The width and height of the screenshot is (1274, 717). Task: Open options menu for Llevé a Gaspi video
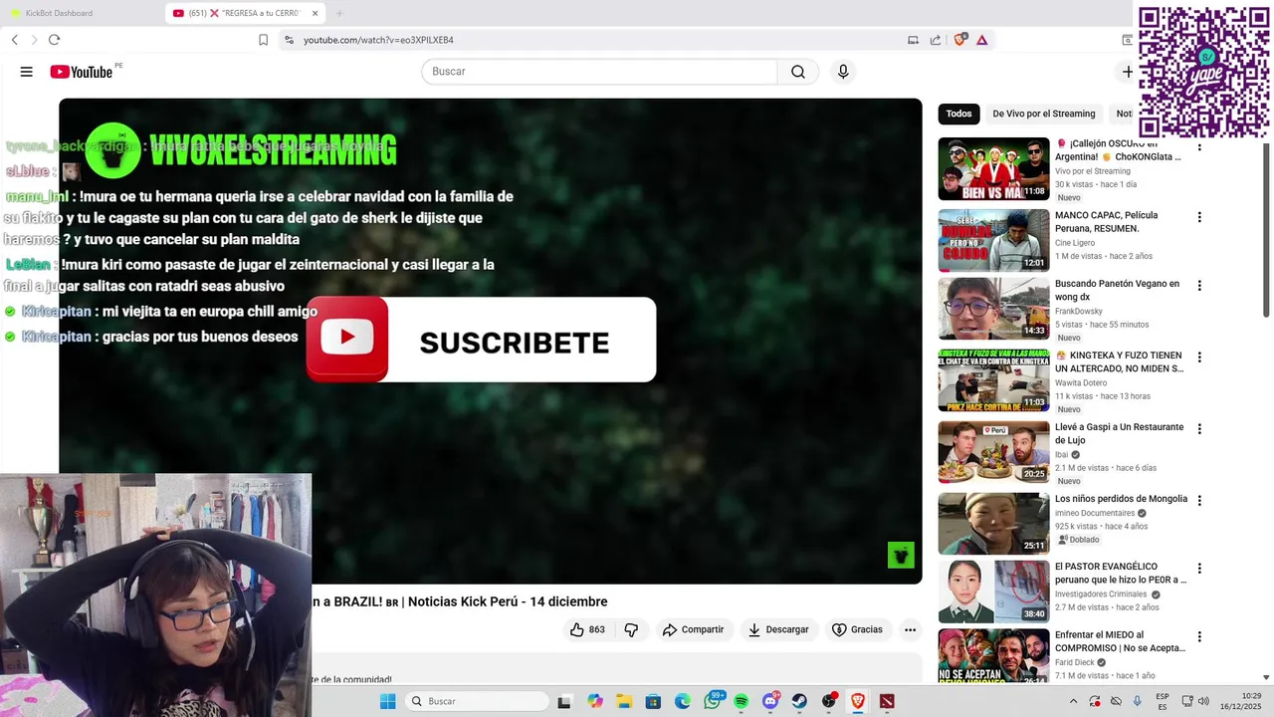tap(1199, 429)
